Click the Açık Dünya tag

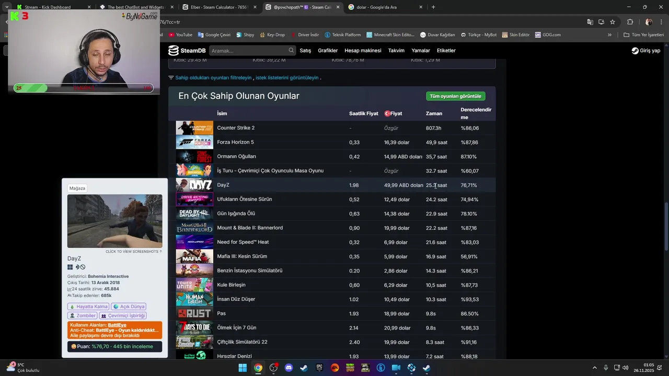129,307
